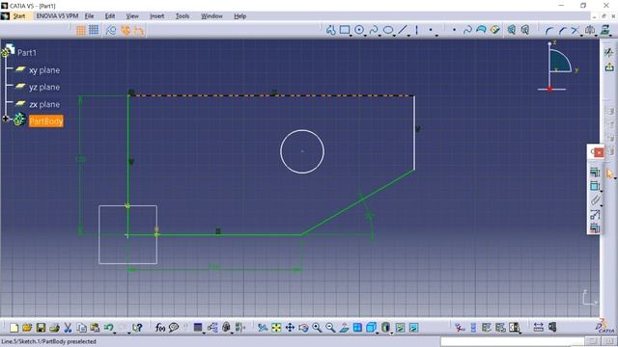Open the Edit menu
The width and height of the screenshot is (618, 347).
click(x=110, y=16)
